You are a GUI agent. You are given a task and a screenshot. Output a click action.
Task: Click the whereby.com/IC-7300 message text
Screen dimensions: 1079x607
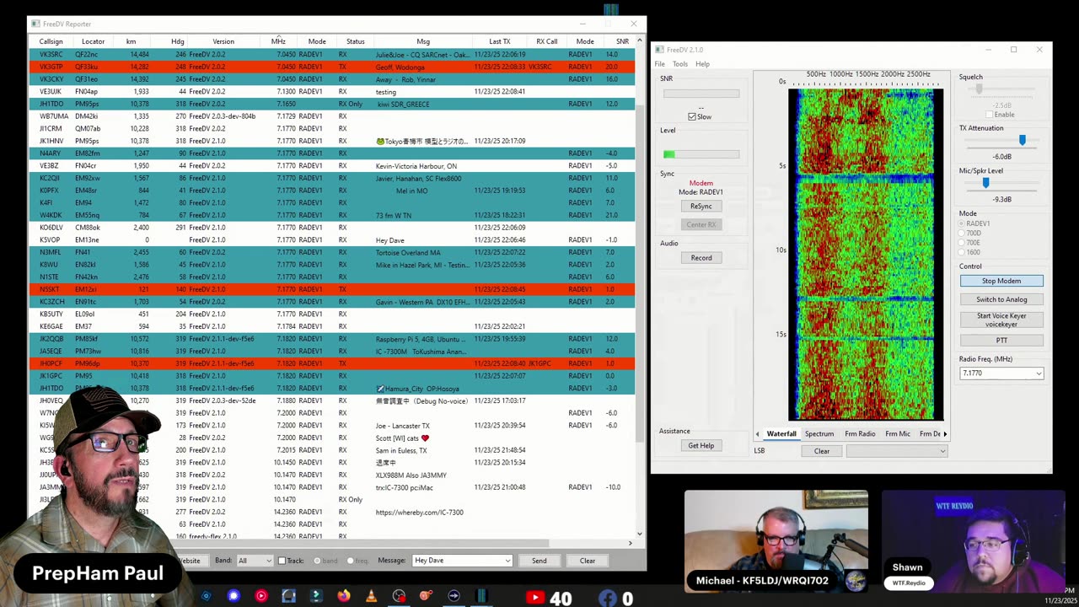(x=419, y=512)
